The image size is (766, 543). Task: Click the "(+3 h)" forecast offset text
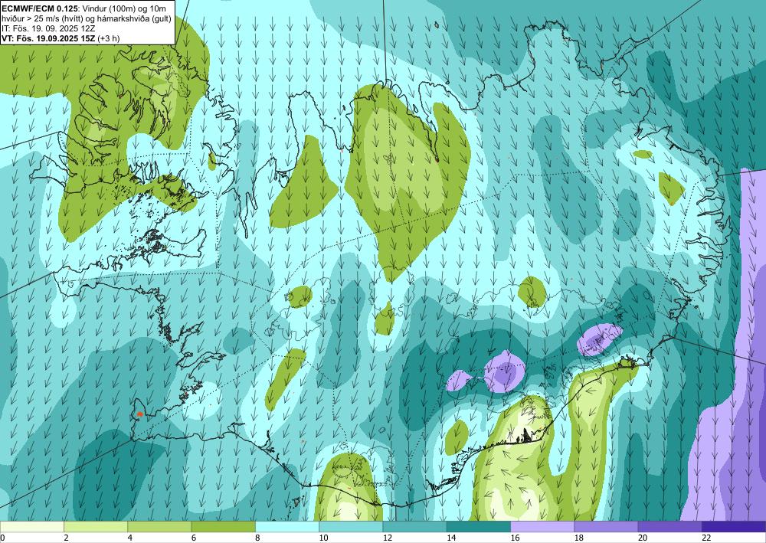tap(109, 38)
